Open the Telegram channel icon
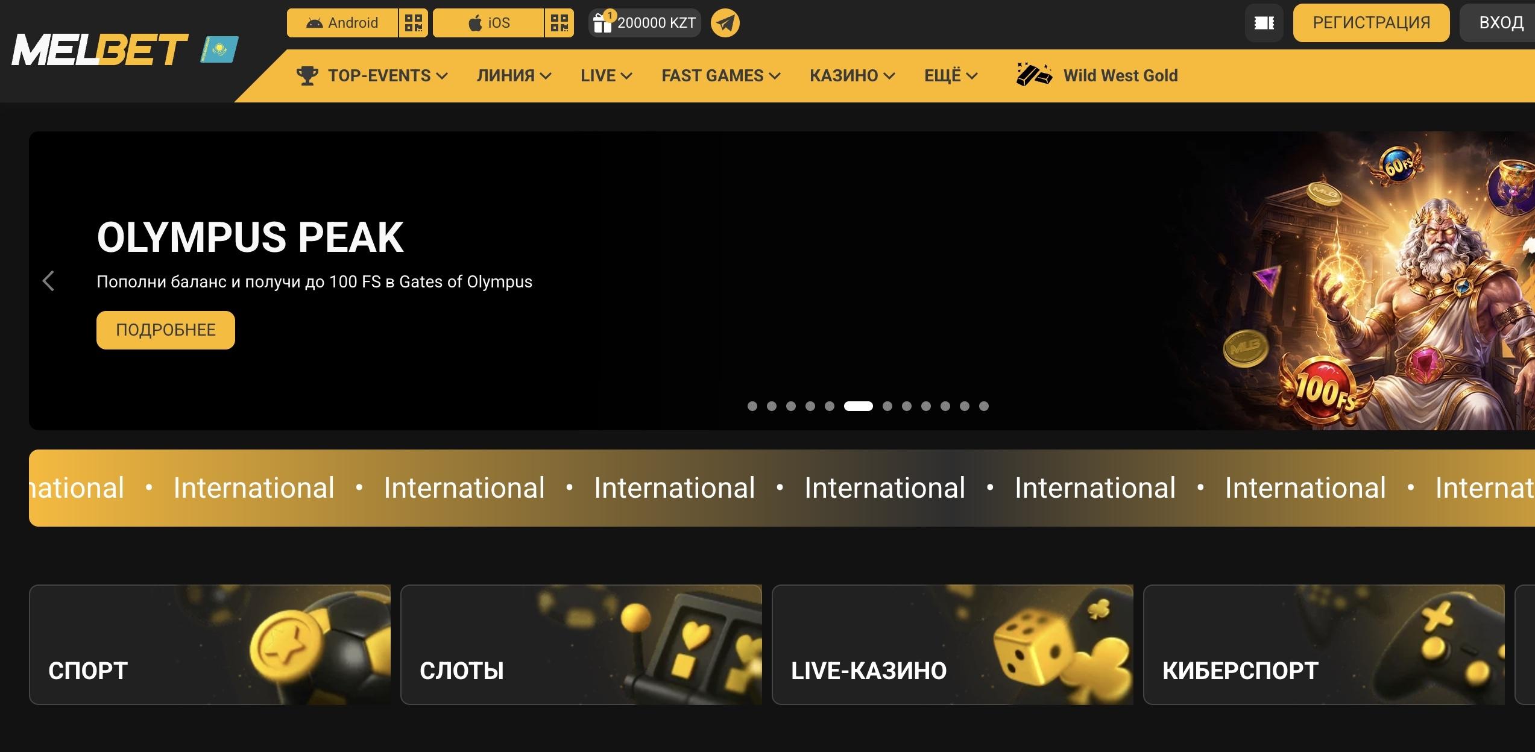1535x752 pixels. 725,23
